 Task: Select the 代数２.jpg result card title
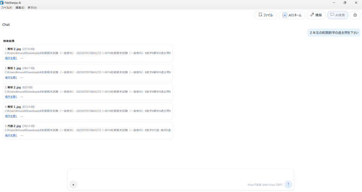tap(14, 126)
